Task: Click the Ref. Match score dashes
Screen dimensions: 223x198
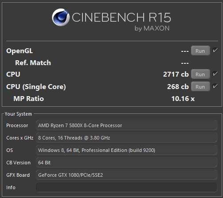Action: [x=185, y=63]
